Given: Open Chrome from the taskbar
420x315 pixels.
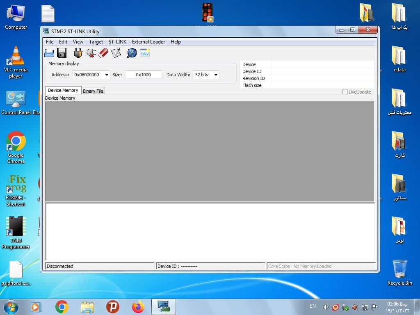Looking at the screenshot, I should coord(62,307).
